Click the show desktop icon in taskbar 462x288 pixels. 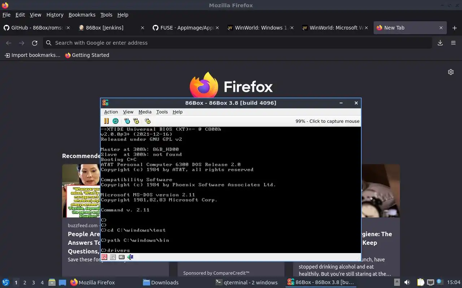click(62, 282)
